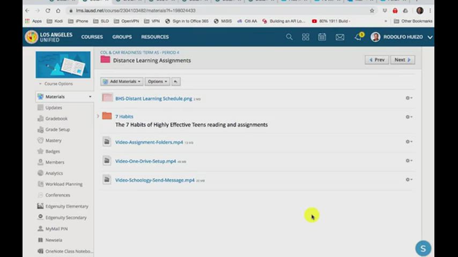Viewport: 458px width, 257px height.
Task: Click the blue S help bubble icon
Action: click(423, 248)
